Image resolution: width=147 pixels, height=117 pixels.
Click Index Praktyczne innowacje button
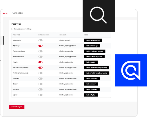96,73
